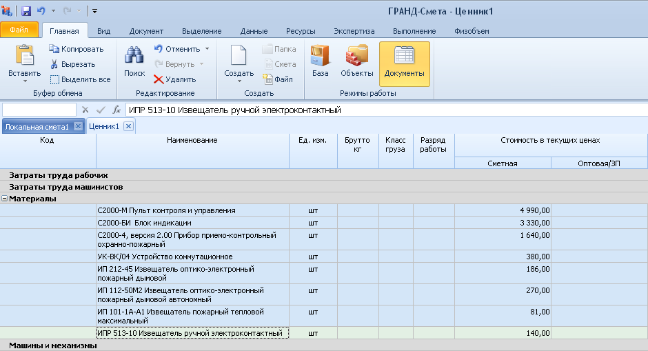Screen dimensions: 648x351
Task: Confirm entry with formula bar checkmark icon
Action: coord(101,110)
